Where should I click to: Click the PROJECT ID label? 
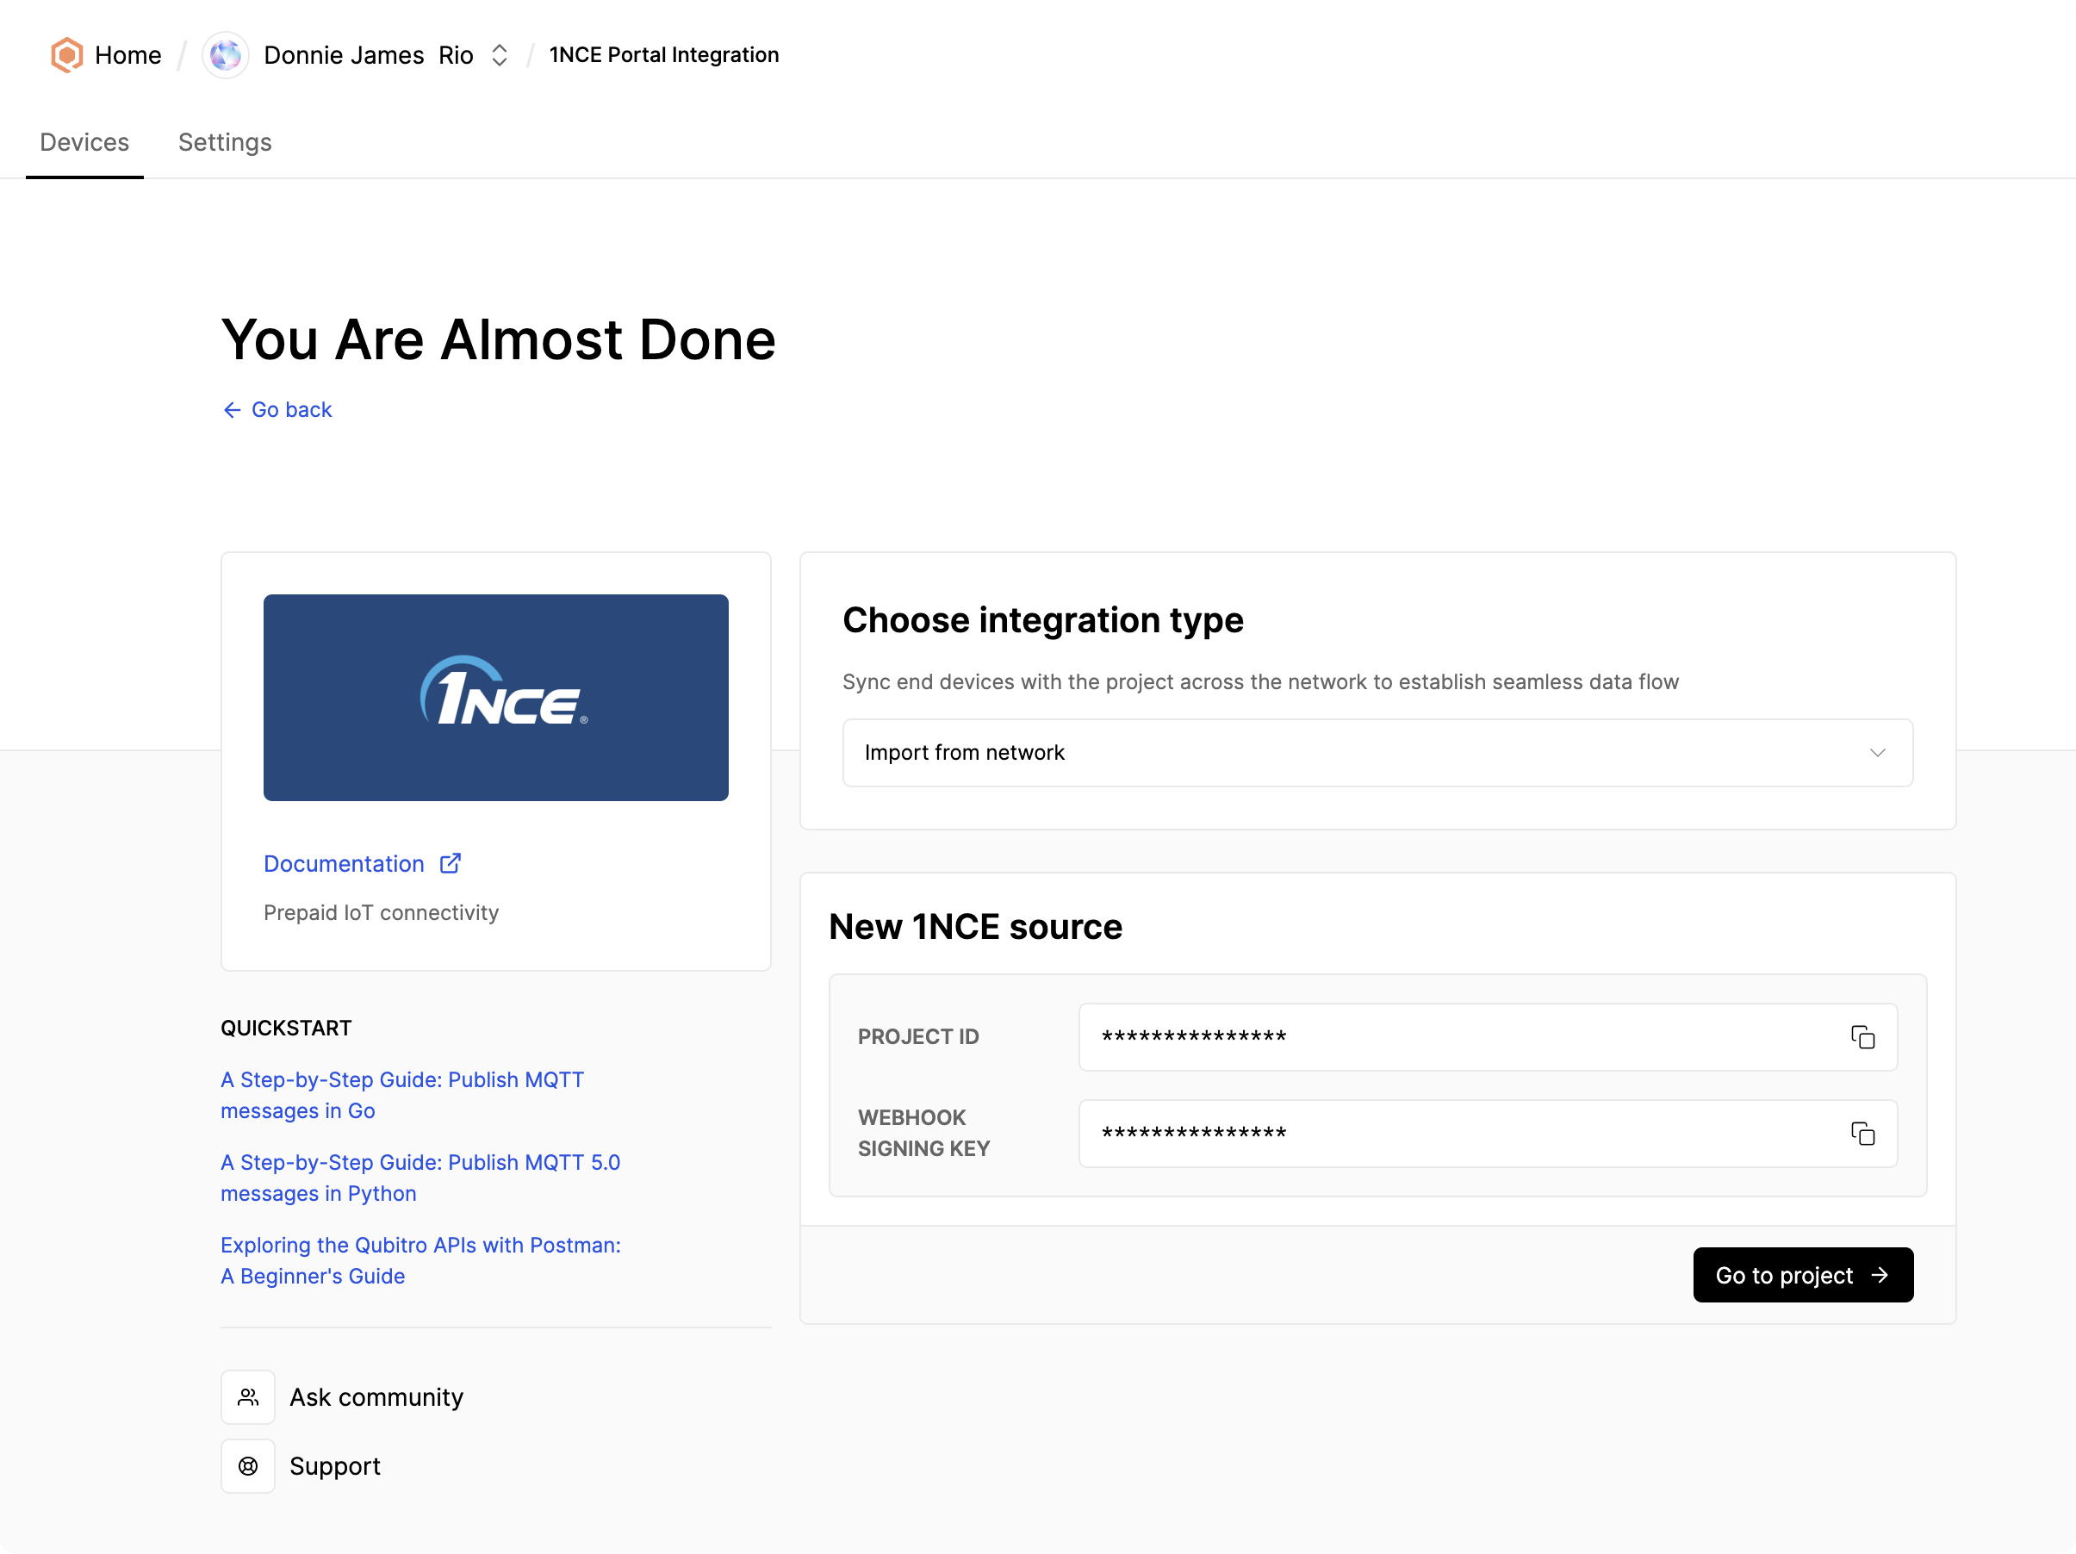[918, 1037]
